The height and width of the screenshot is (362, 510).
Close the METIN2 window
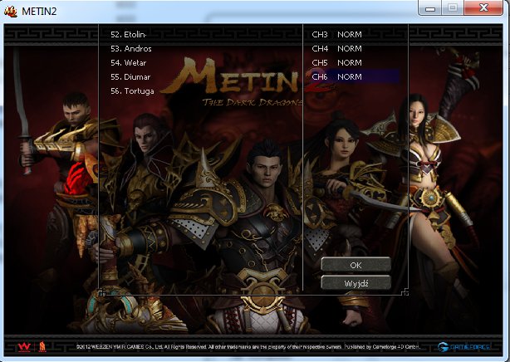[483, 7]
